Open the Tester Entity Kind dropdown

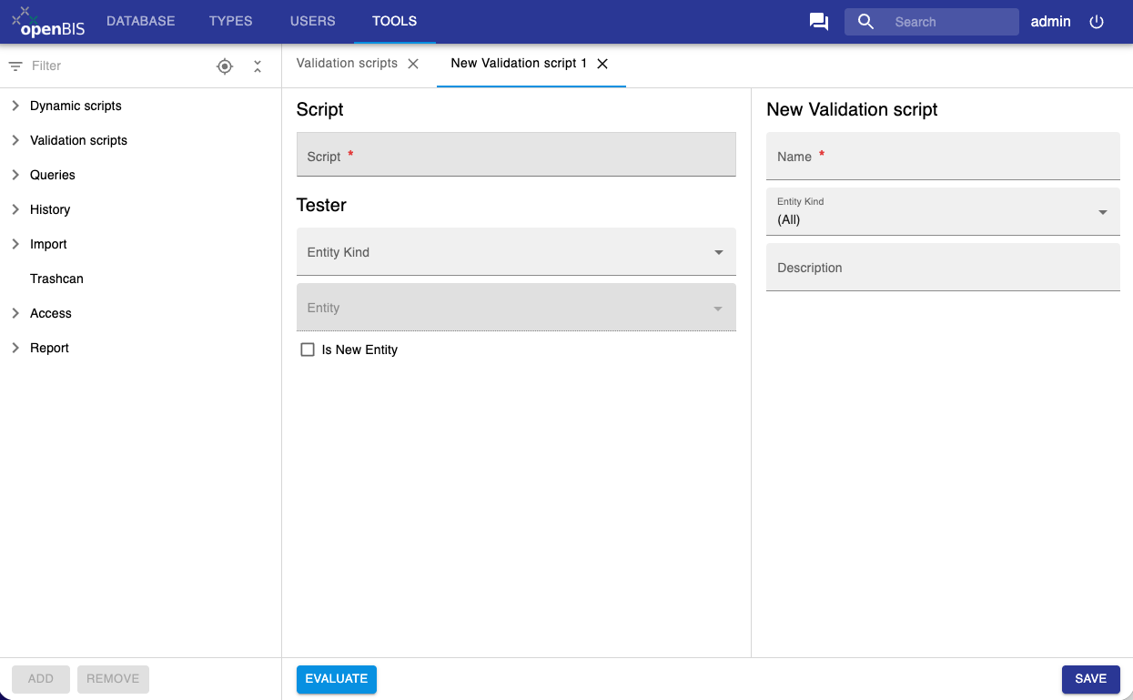coord(516,252)
